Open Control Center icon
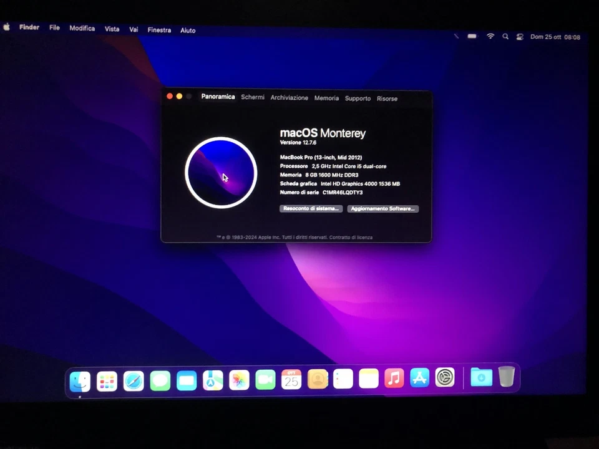The width and height of the screenshot is (599, 449). [x=520, y=37]
